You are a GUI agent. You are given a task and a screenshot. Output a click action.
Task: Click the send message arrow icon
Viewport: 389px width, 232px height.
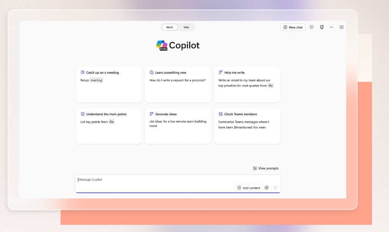(x=276, y=188)
